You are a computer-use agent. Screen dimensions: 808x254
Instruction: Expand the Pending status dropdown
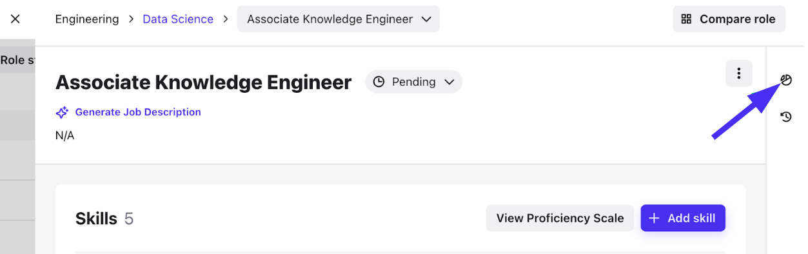pos(414,82)
